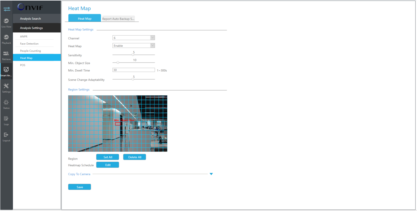This screenshot has width=417, height=211.
Task: Open the Analysis Search menu section
Action: (30, 19)
